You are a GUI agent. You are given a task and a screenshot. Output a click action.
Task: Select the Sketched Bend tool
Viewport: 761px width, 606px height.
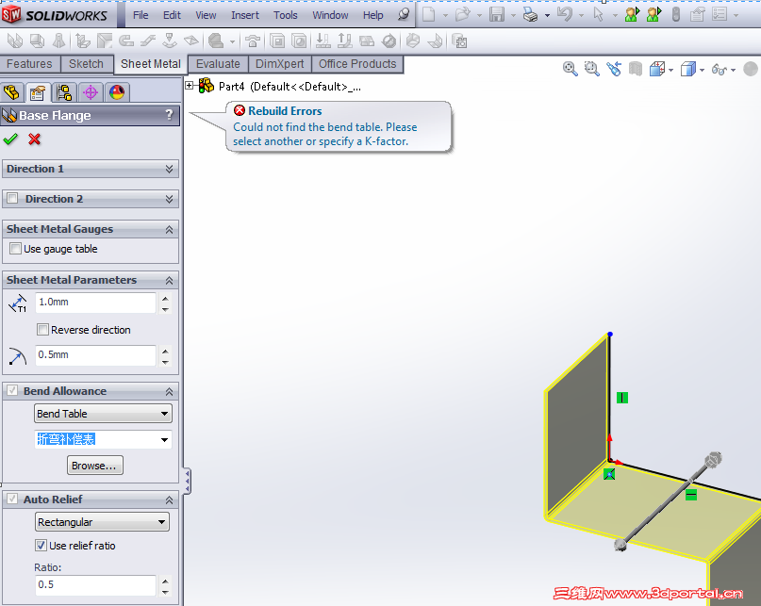pyautogui.click(x=170, y=41)
